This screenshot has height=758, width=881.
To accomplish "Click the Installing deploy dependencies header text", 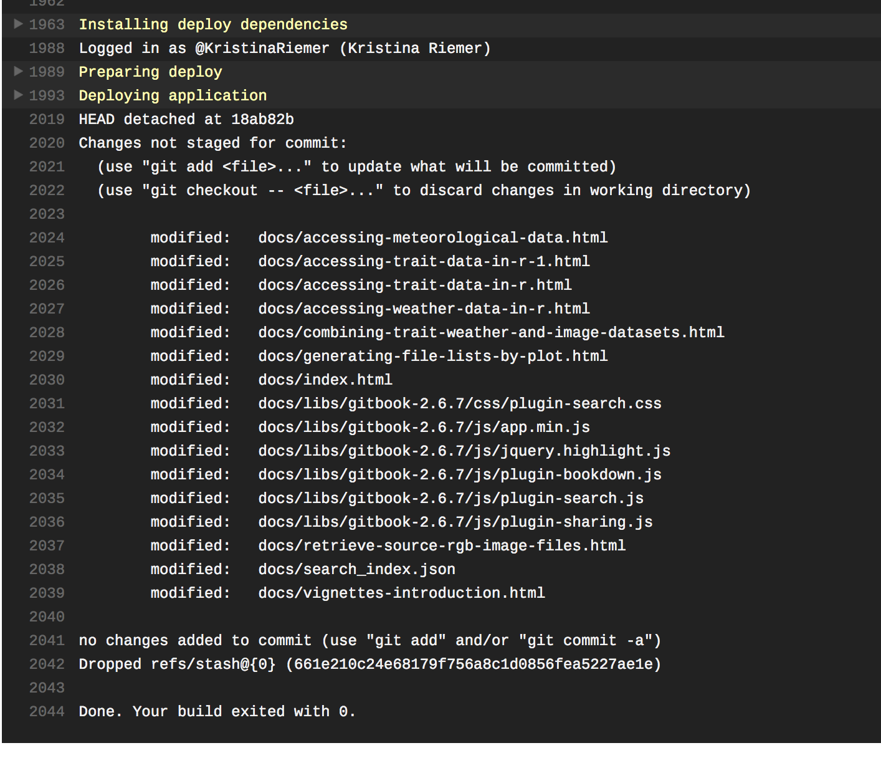I will click(213, 24).
